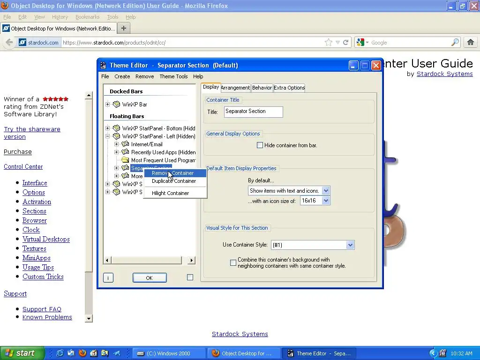
Task: Click the WinXP Bar tree icon
Action: [x=116, y=104]
